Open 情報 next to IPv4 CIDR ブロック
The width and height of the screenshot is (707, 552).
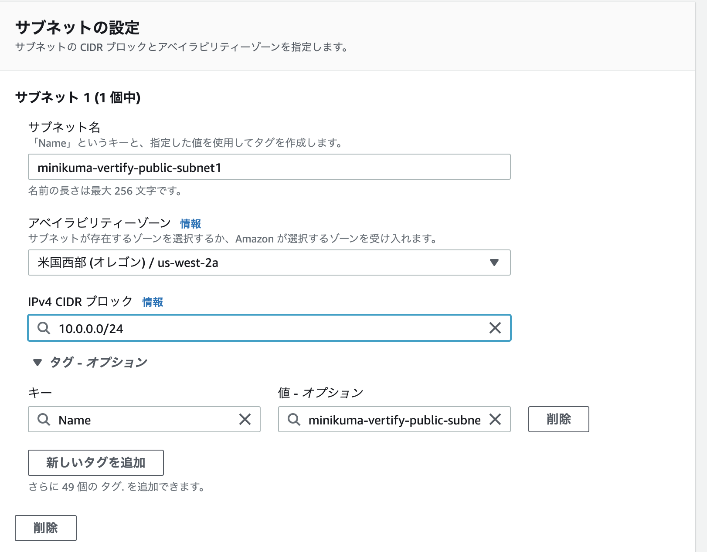pos(152,302)
